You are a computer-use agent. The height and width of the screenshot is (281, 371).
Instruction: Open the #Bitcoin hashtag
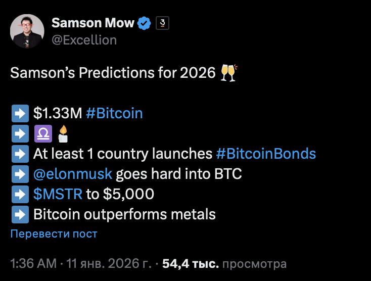coord(114,113)
